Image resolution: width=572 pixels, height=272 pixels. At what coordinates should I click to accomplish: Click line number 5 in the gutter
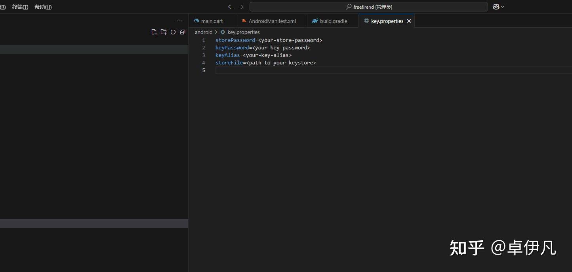204,70
